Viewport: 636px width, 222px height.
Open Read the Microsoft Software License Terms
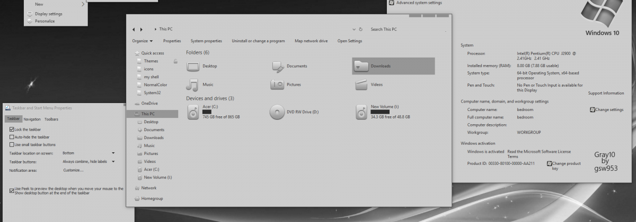[x=539, y=154]
